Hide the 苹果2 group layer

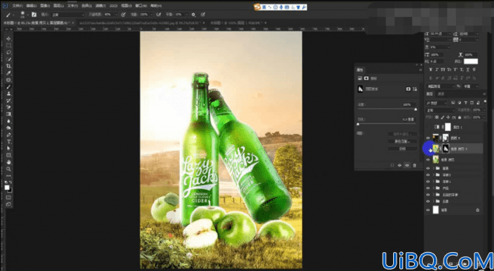click(x=428, y=175)
